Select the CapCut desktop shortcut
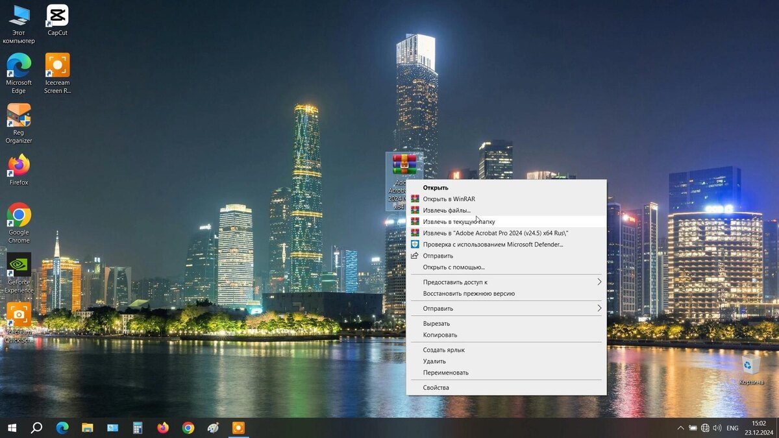779x438 pixels. pos(57,20)
